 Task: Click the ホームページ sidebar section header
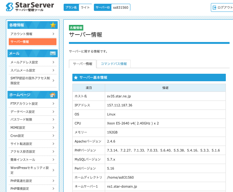pyautogui.click(x=32, y=95)
